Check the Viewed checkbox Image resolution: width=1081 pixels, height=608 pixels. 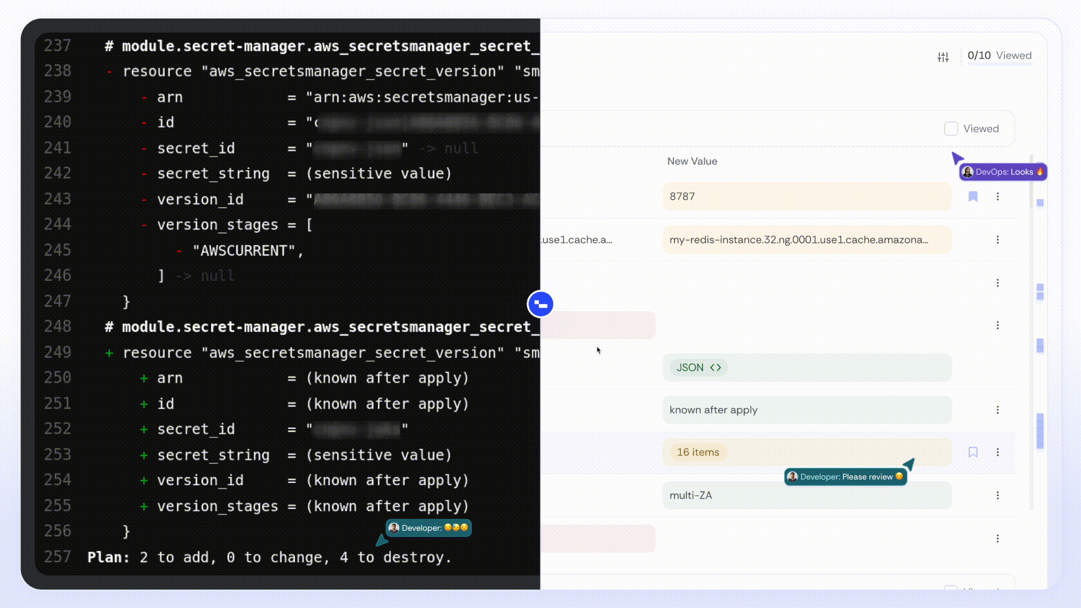tap(951, 129)
